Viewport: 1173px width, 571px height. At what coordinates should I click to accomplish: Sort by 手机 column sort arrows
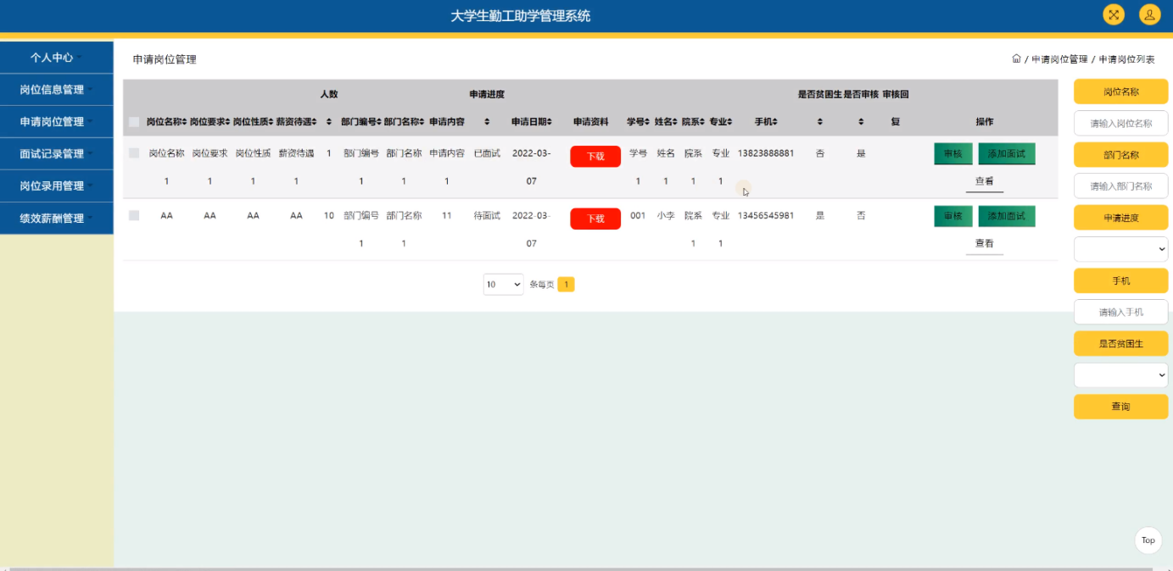tap(775, 121)
